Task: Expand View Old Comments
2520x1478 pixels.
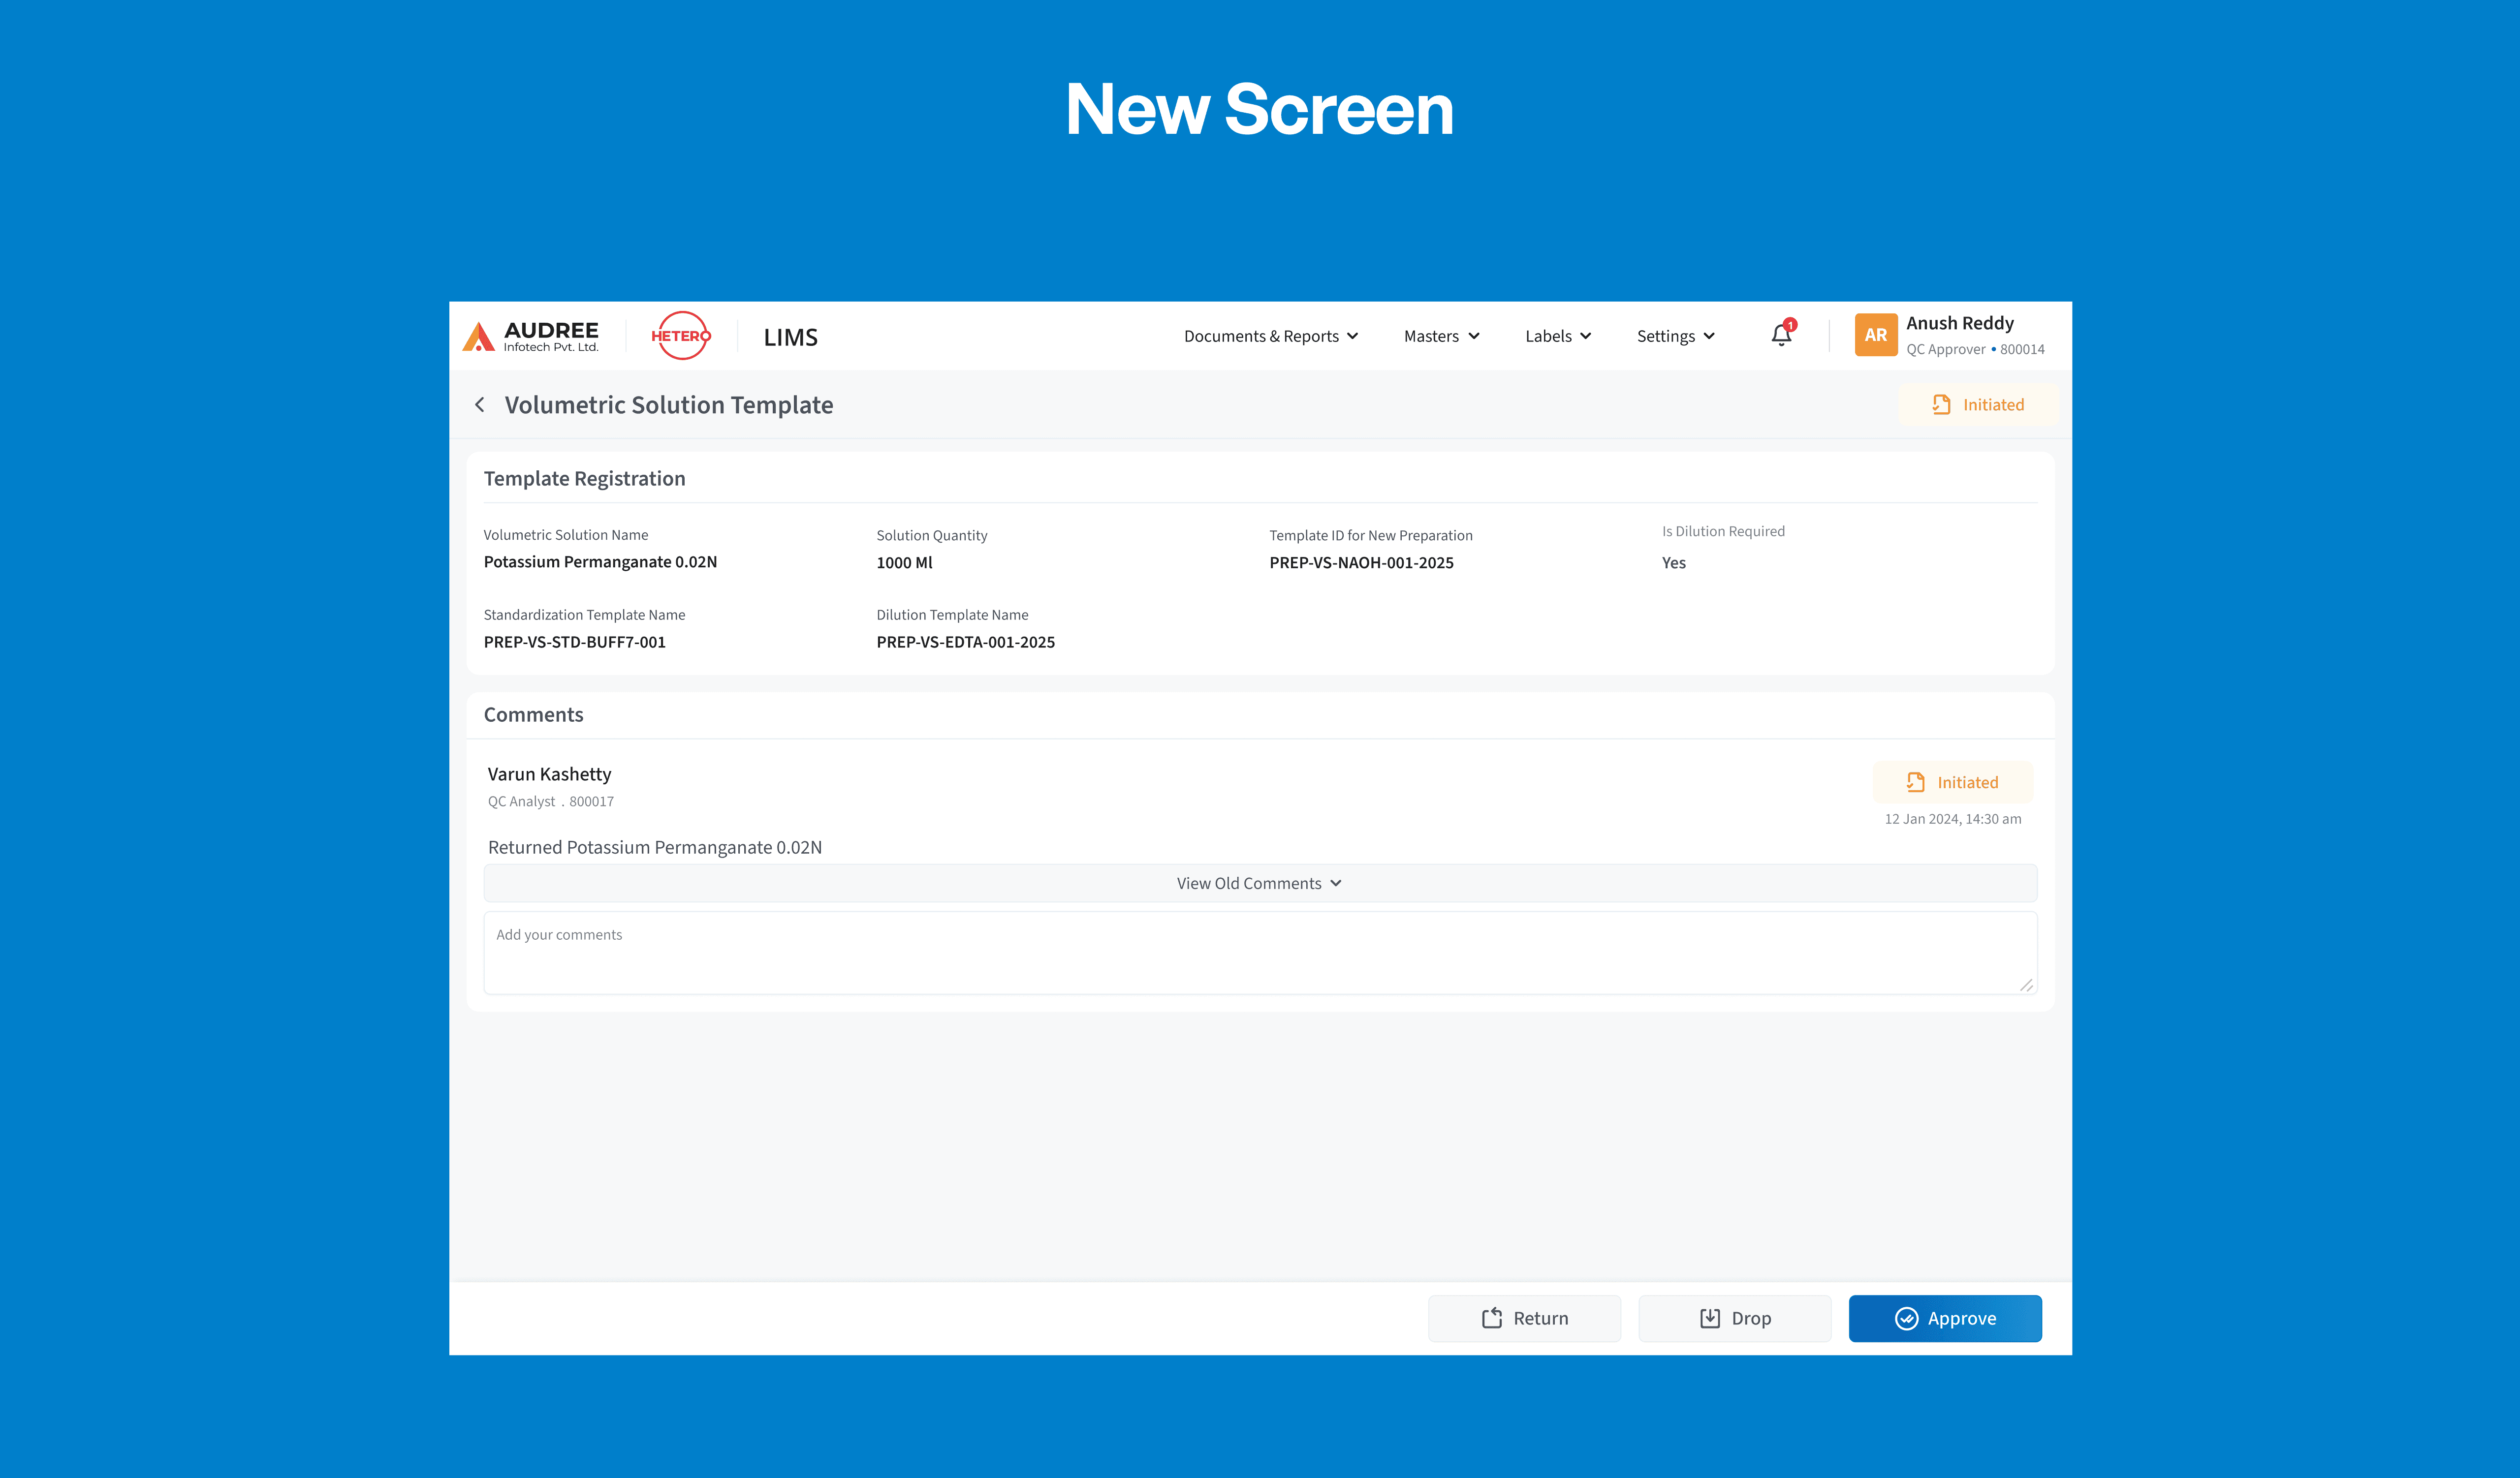Action: 1258,882
